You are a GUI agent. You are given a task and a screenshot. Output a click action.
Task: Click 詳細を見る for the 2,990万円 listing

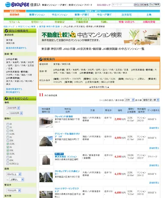point(154,128)
